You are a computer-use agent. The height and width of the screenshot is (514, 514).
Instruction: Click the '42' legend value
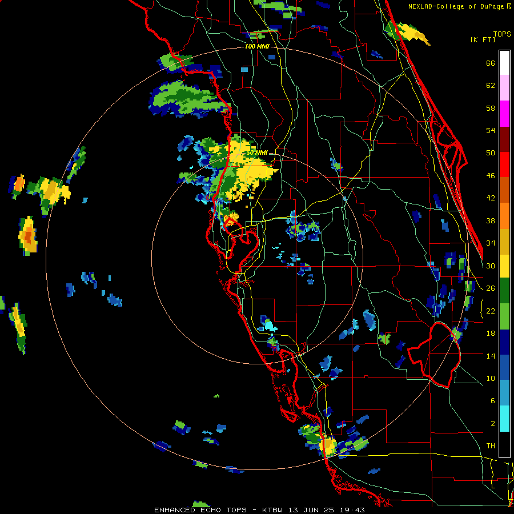[x=491, y=198]
